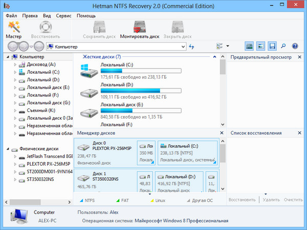Screen dimensions: 307x230
Task: Launch the Мастер recovery wizard
Action: pyautogui.click(x=13, y=30)
